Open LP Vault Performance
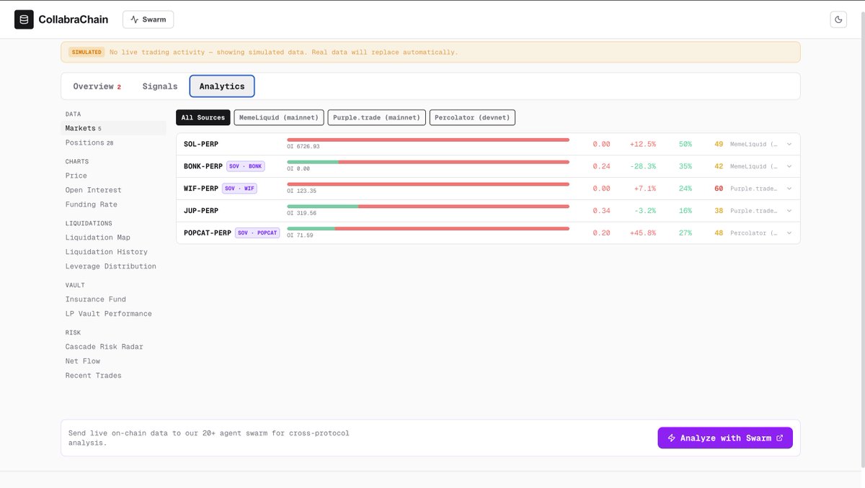The image size is (865, 488). (x=113, y=314)
